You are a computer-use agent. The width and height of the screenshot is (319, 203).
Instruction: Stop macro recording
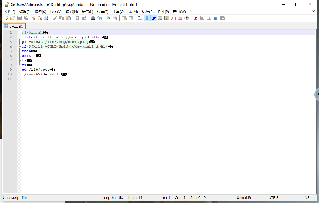(x=202, y=18)
